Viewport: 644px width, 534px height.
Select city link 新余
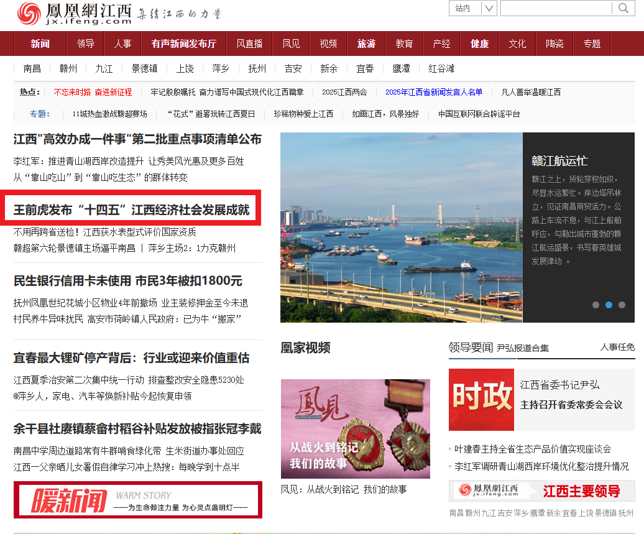329,68
